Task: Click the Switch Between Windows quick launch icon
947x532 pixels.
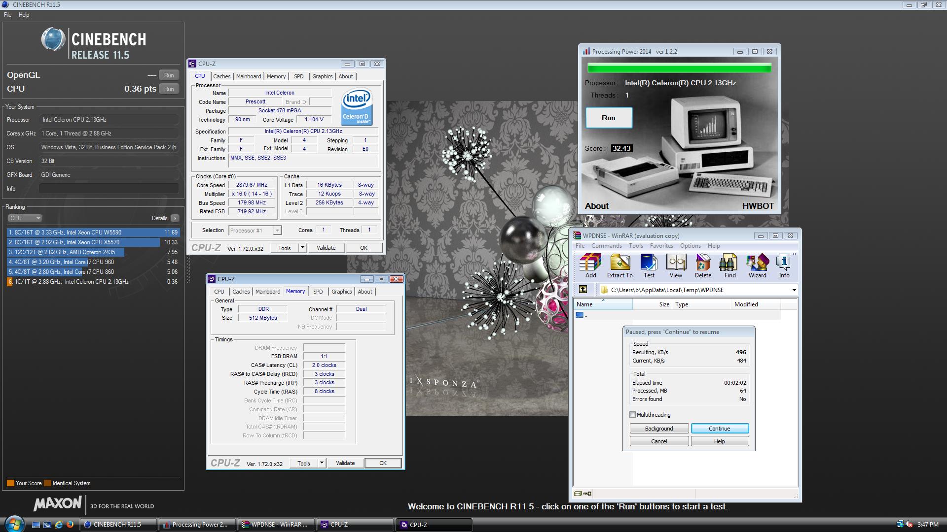Action: (47, 525)
